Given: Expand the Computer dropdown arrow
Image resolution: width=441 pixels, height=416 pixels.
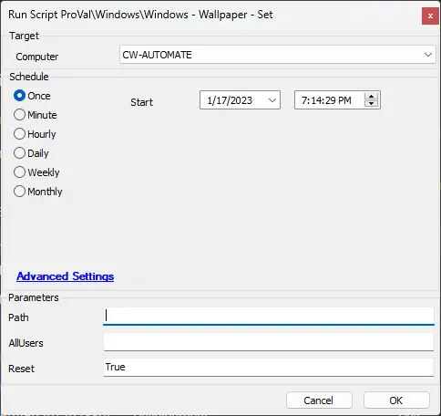Looking at the screenshot, I should click(428, 55).
